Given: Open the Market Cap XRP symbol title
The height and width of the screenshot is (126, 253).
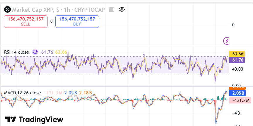Looking at the screenshot, I should pos(32,10).
